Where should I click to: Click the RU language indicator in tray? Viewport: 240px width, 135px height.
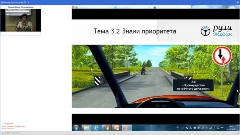[x=178, y=127]
